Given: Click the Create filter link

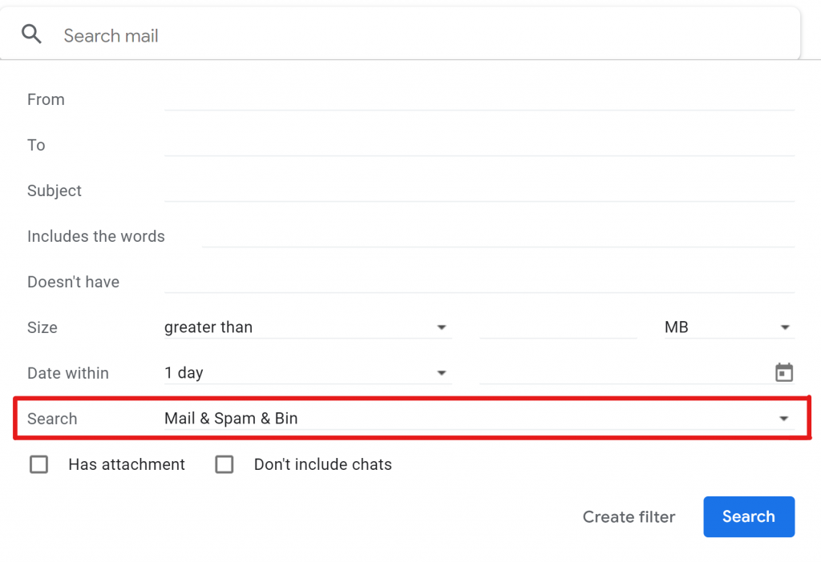Looking at the screenshot, I should click(x=629, y=516).
